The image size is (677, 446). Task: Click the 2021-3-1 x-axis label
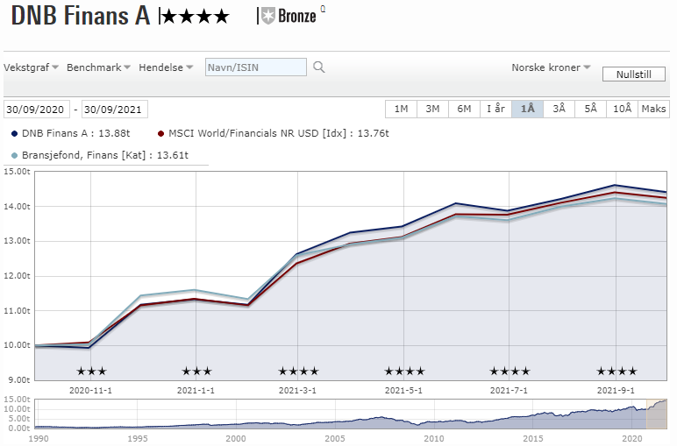click(x=297, y=390)
